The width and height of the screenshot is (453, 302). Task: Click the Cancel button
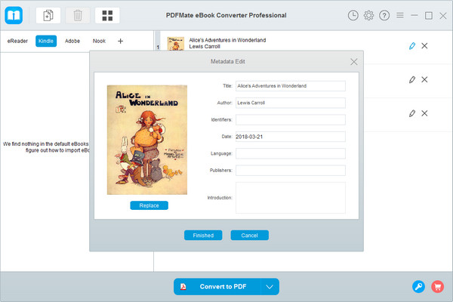tap(250, 236)
